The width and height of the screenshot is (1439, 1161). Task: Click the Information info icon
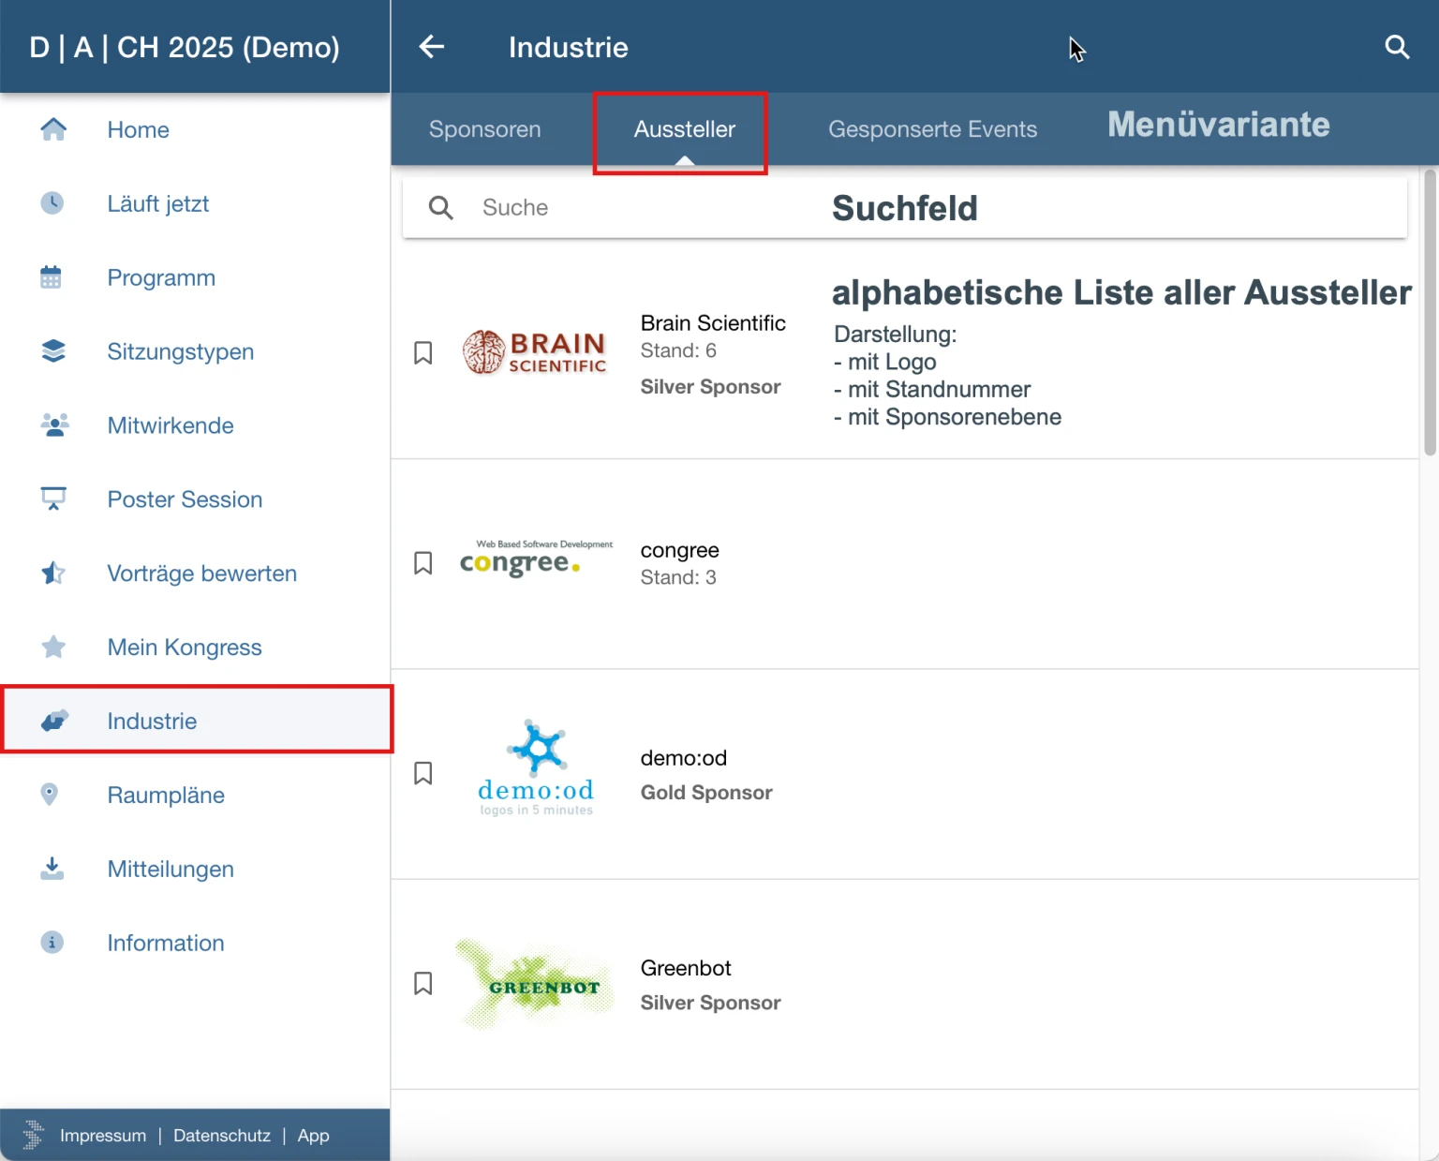[x=52, y=943]
